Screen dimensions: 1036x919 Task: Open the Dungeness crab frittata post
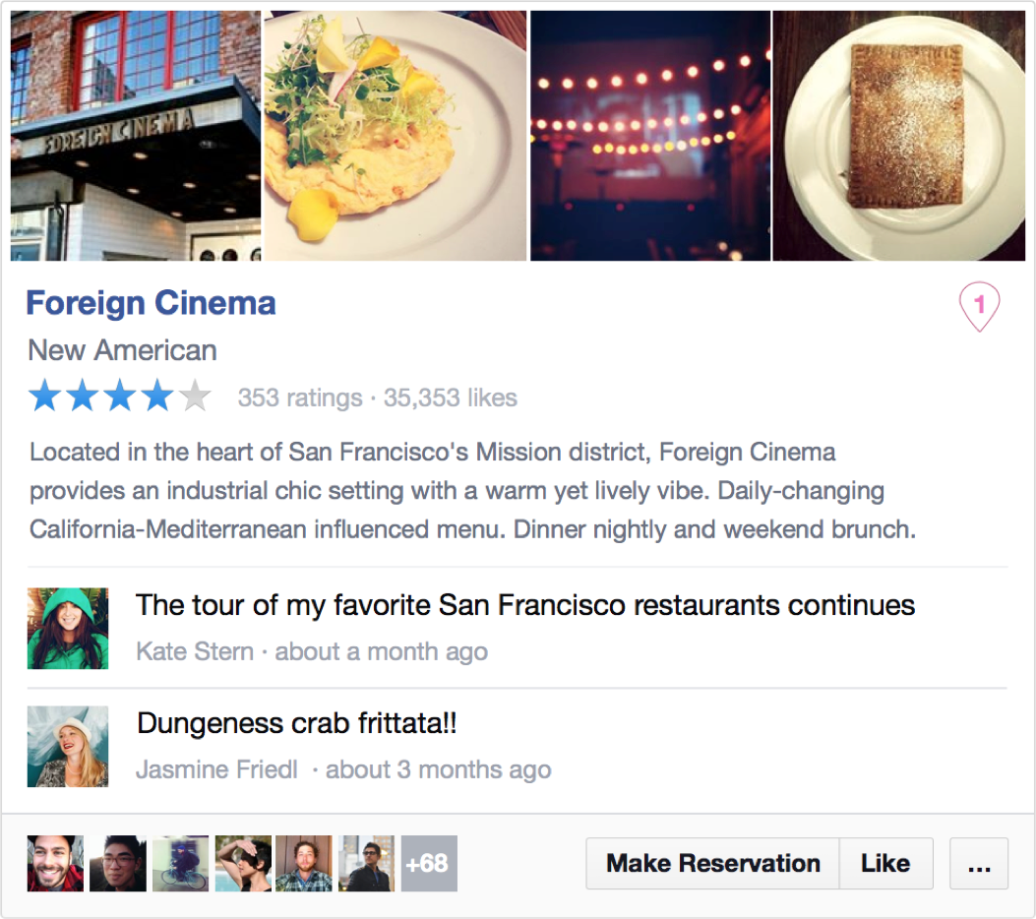coord(297,724)
